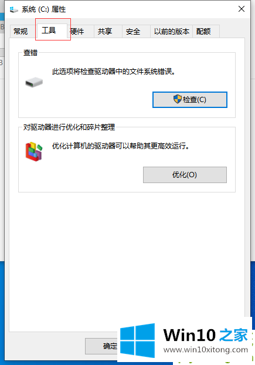
Task: Click the hard drive icon in 查错 section
Action: coord(34,82)
